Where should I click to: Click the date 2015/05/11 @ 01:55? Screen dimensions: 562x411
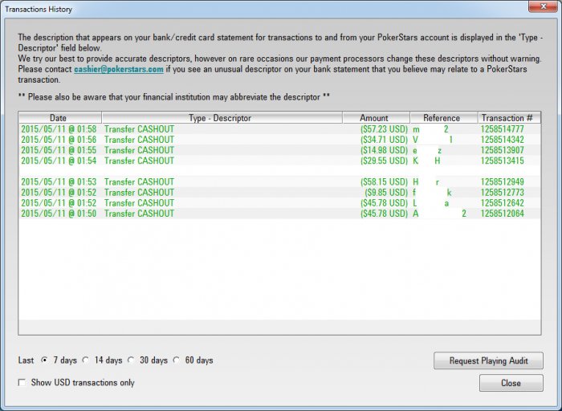pyautogui.click(x=59, y=150)
